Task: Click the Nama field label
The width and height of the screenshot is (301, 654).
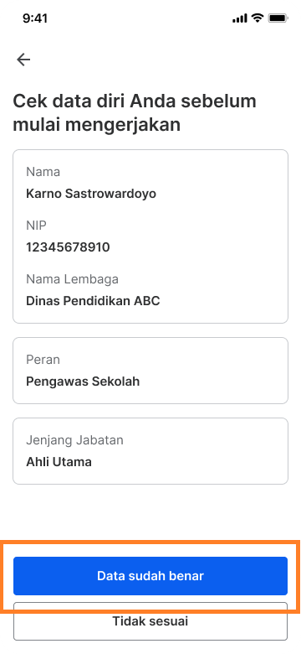Action: 43,172
